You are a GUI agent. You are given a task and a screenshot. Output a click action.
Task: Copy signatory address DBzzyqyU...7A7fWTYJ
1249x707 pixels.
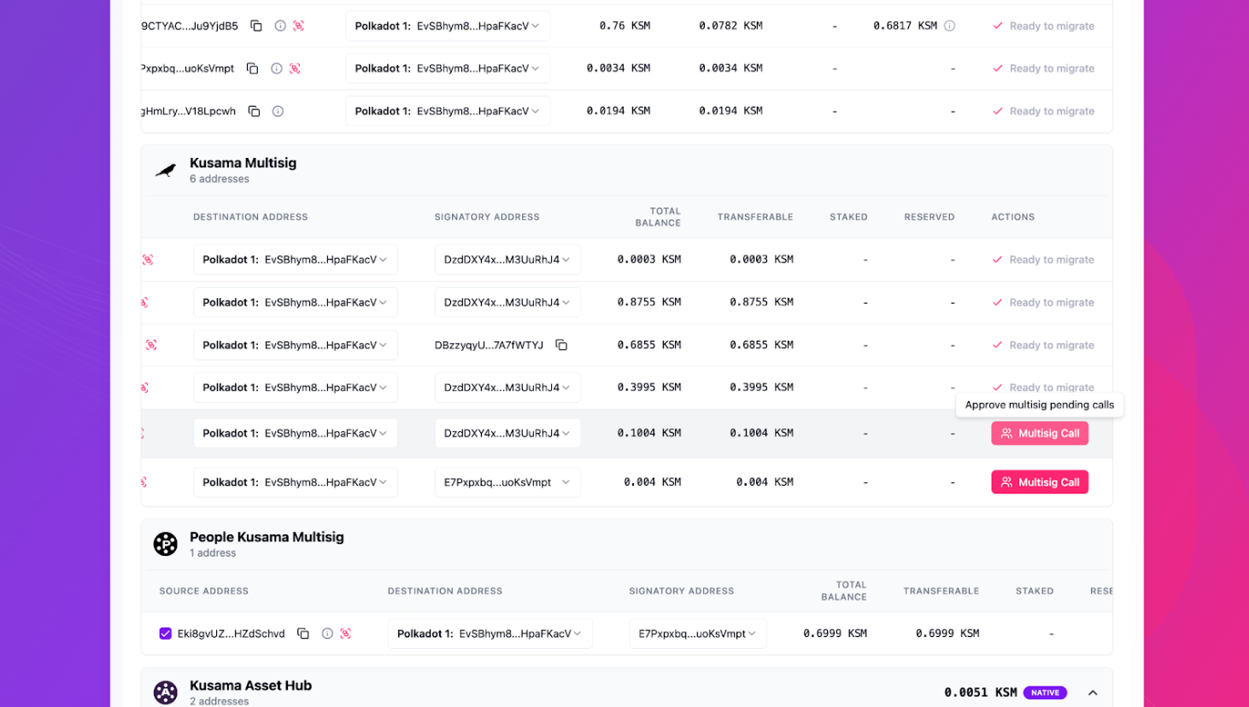coord(561,345)
